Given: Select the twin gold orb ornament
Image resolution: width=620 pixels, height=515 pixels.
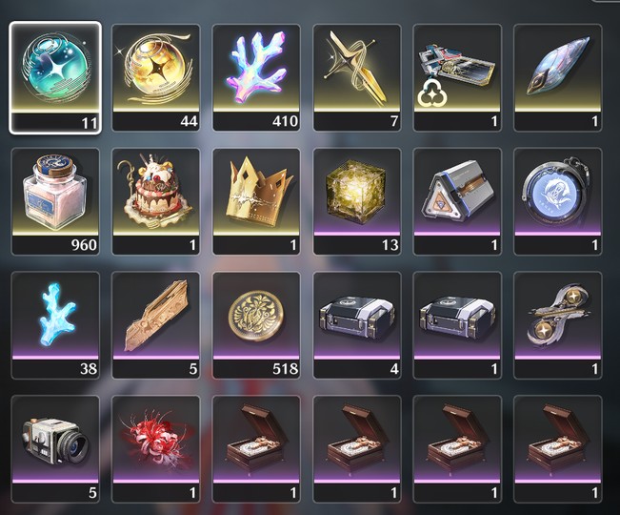Looking at the screenshot, I should (x=557, y=325).
